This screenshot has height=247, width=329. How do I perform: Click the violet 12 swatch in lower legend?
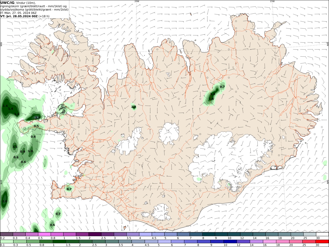coord(243,242)
